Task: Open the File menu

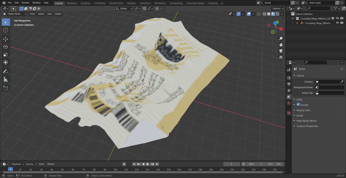Action: 10,3
